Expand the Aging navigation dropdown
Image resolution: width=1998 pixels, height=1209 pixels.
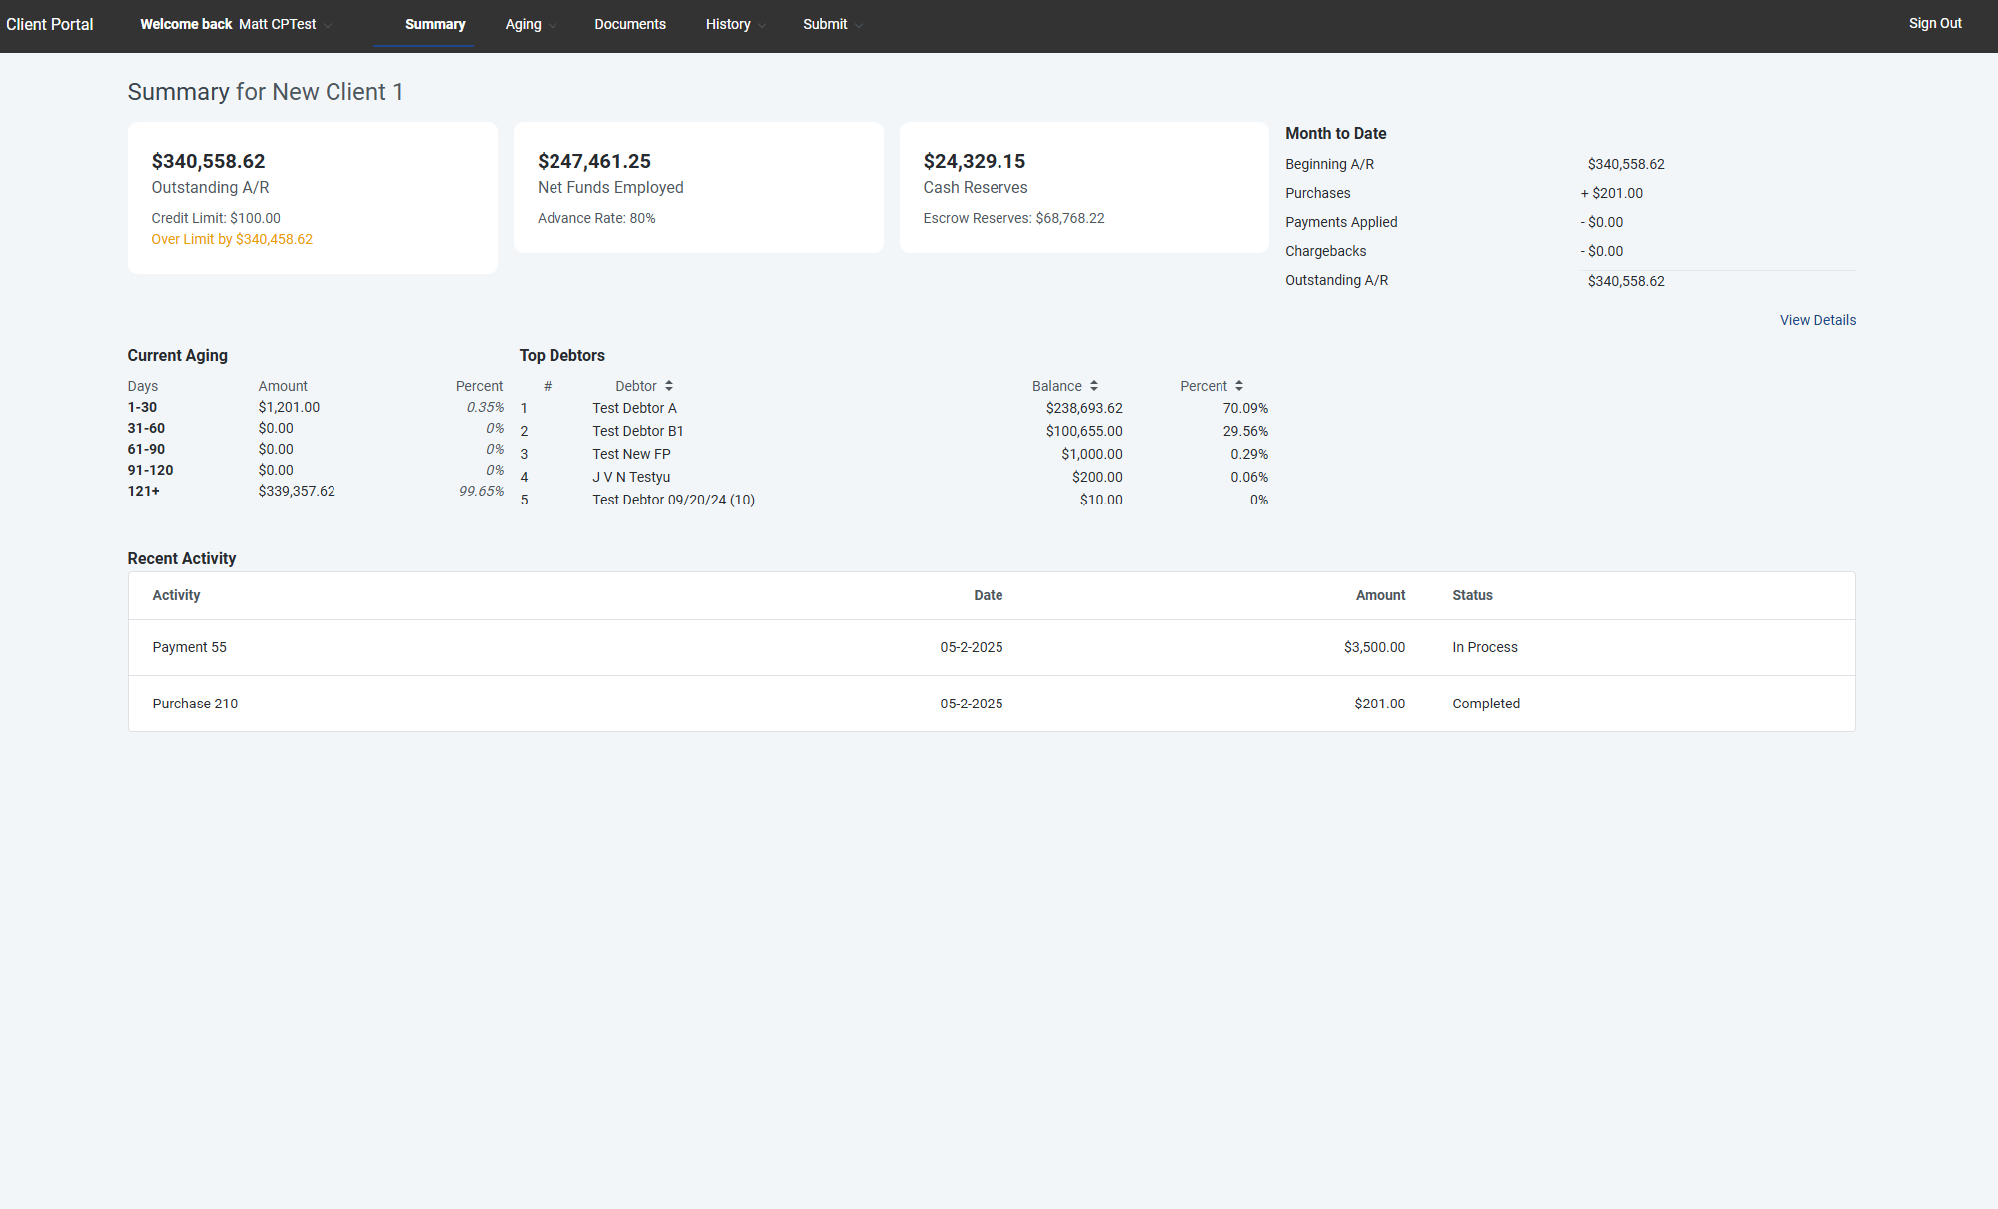pyautogui.click(x=552, y=24)
